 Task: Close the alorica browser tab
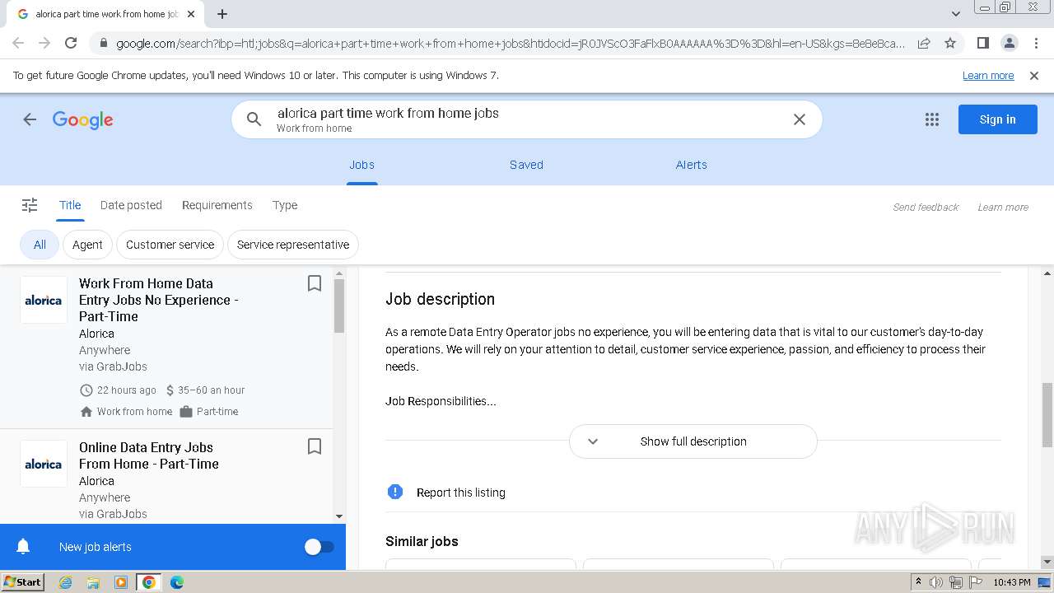click(x=191, y=14)
